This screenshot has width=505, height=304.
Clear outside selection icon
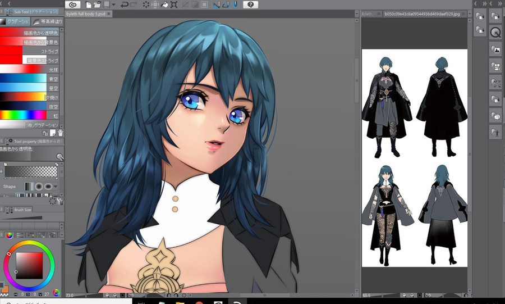pos(155,5)
